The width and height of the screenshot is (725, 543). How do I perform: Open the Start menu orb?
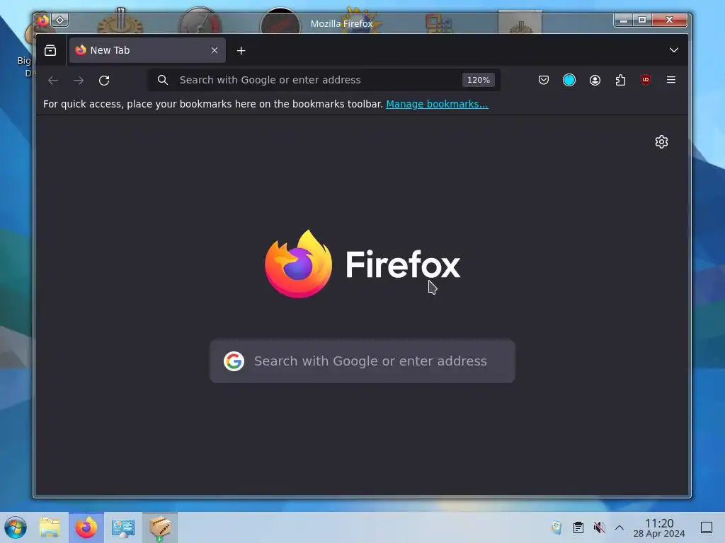pyautogui.click(x=16, y=527)
